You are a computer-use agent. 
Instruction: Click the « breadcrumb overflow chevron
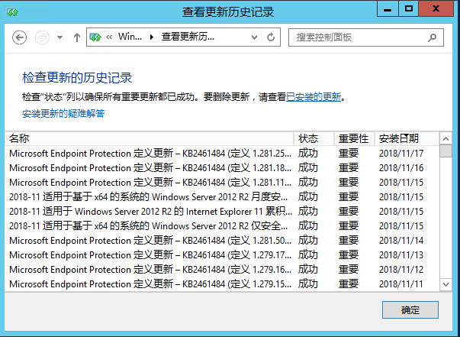109,37
